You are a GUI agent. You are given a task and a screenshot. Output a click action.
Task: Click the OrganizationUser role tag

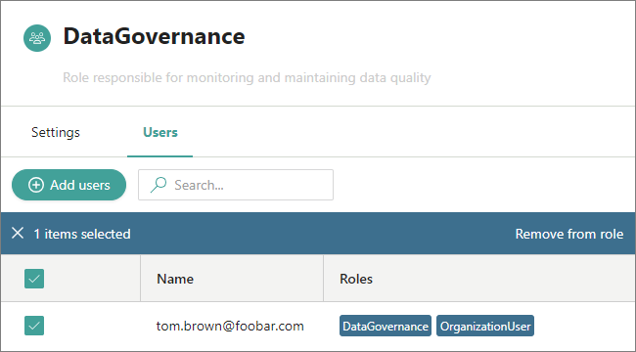coord(485,326)
